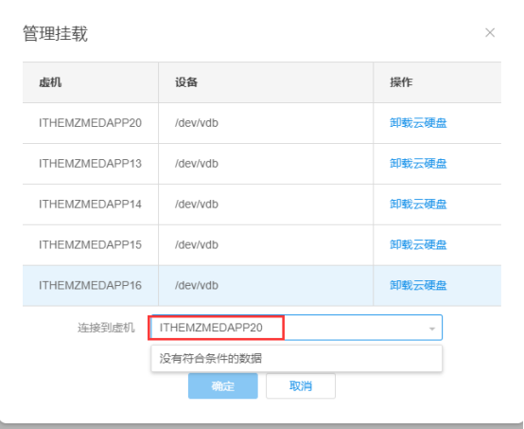This screenshot has width=524, height=429.
Task: Click 卸载云硬盘 for ITHEMZMEDAPP16
Action: (418, 285)
